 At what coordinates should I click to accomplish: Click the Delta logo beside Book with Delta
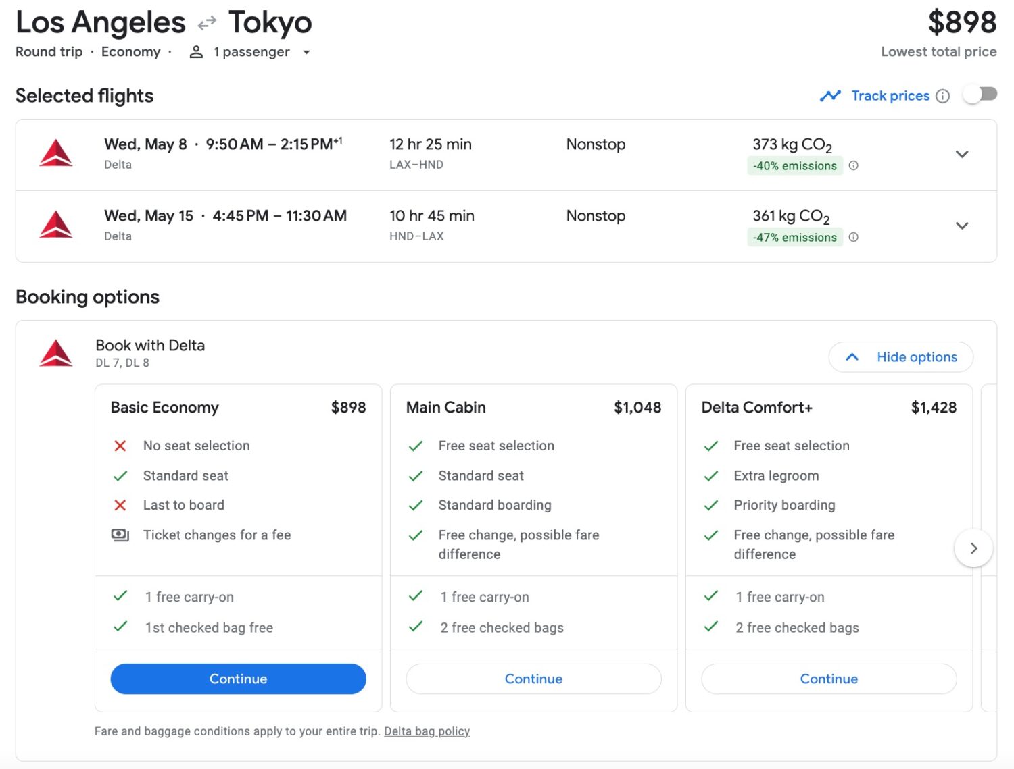coord(55,352)
